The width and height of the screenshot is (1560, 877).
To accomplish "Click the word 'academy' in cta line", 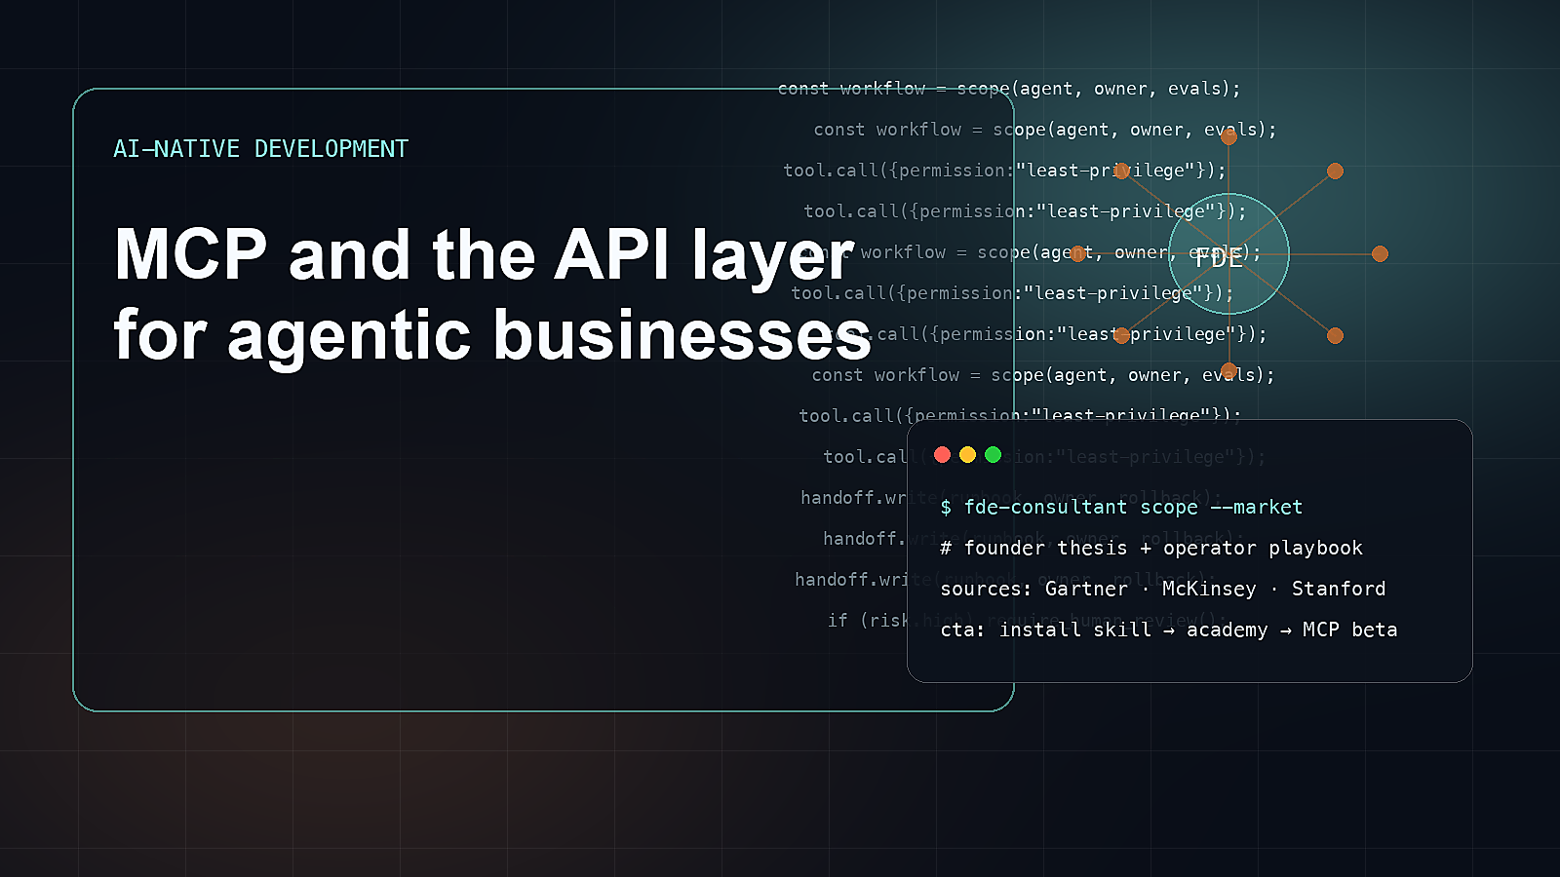I will (x=1227, y=630).
